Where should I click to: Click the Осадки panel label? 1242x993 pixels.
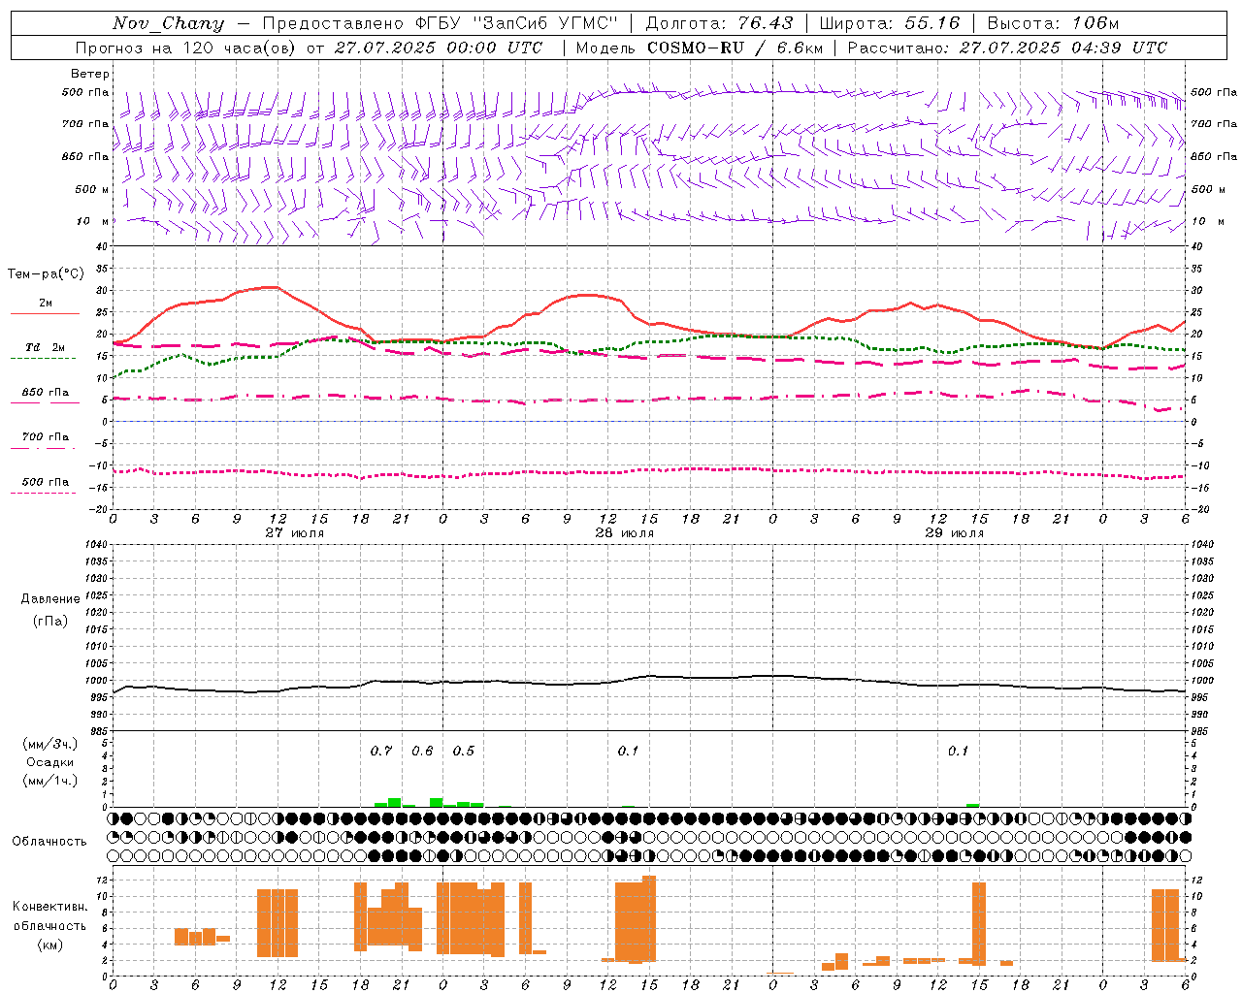click(x=50, y=762)
